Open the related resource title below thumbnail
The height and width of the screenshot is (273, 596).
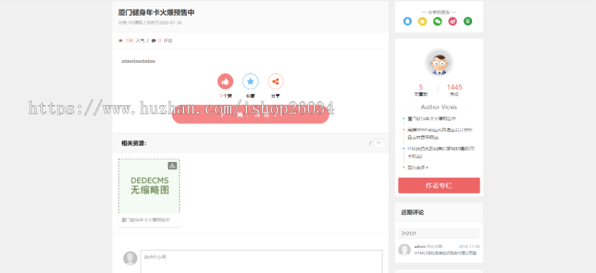[146, 219]
